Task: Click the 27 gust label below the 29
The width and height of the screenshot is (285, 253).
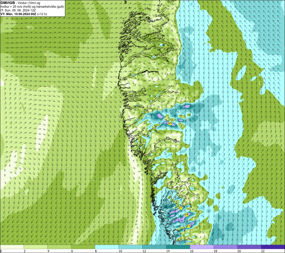Action: pyautogui.click(x=188, y=226)
